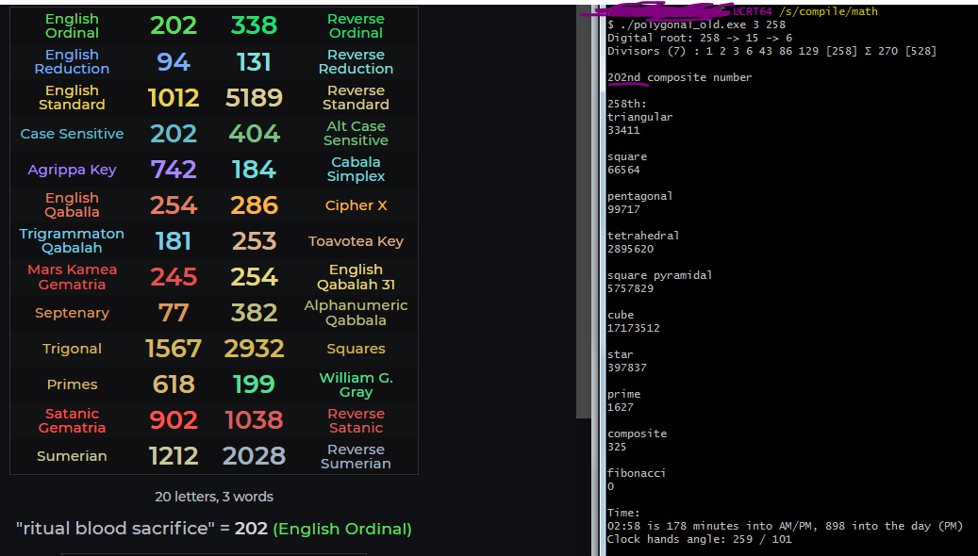Select the Primes cipher name
The image size is (978, 556).
click(x=72, y=384)
